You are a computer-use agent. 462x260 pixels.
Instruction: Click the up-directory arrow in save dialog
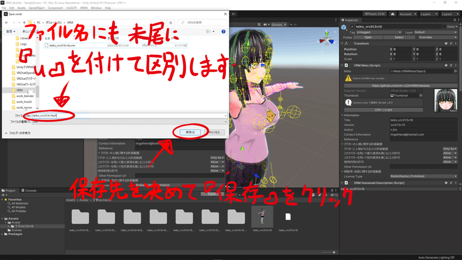click(x=24, y=23)
